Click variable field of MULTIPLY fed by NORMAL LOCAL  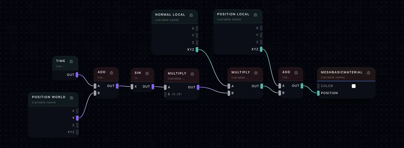pos(240,78)
